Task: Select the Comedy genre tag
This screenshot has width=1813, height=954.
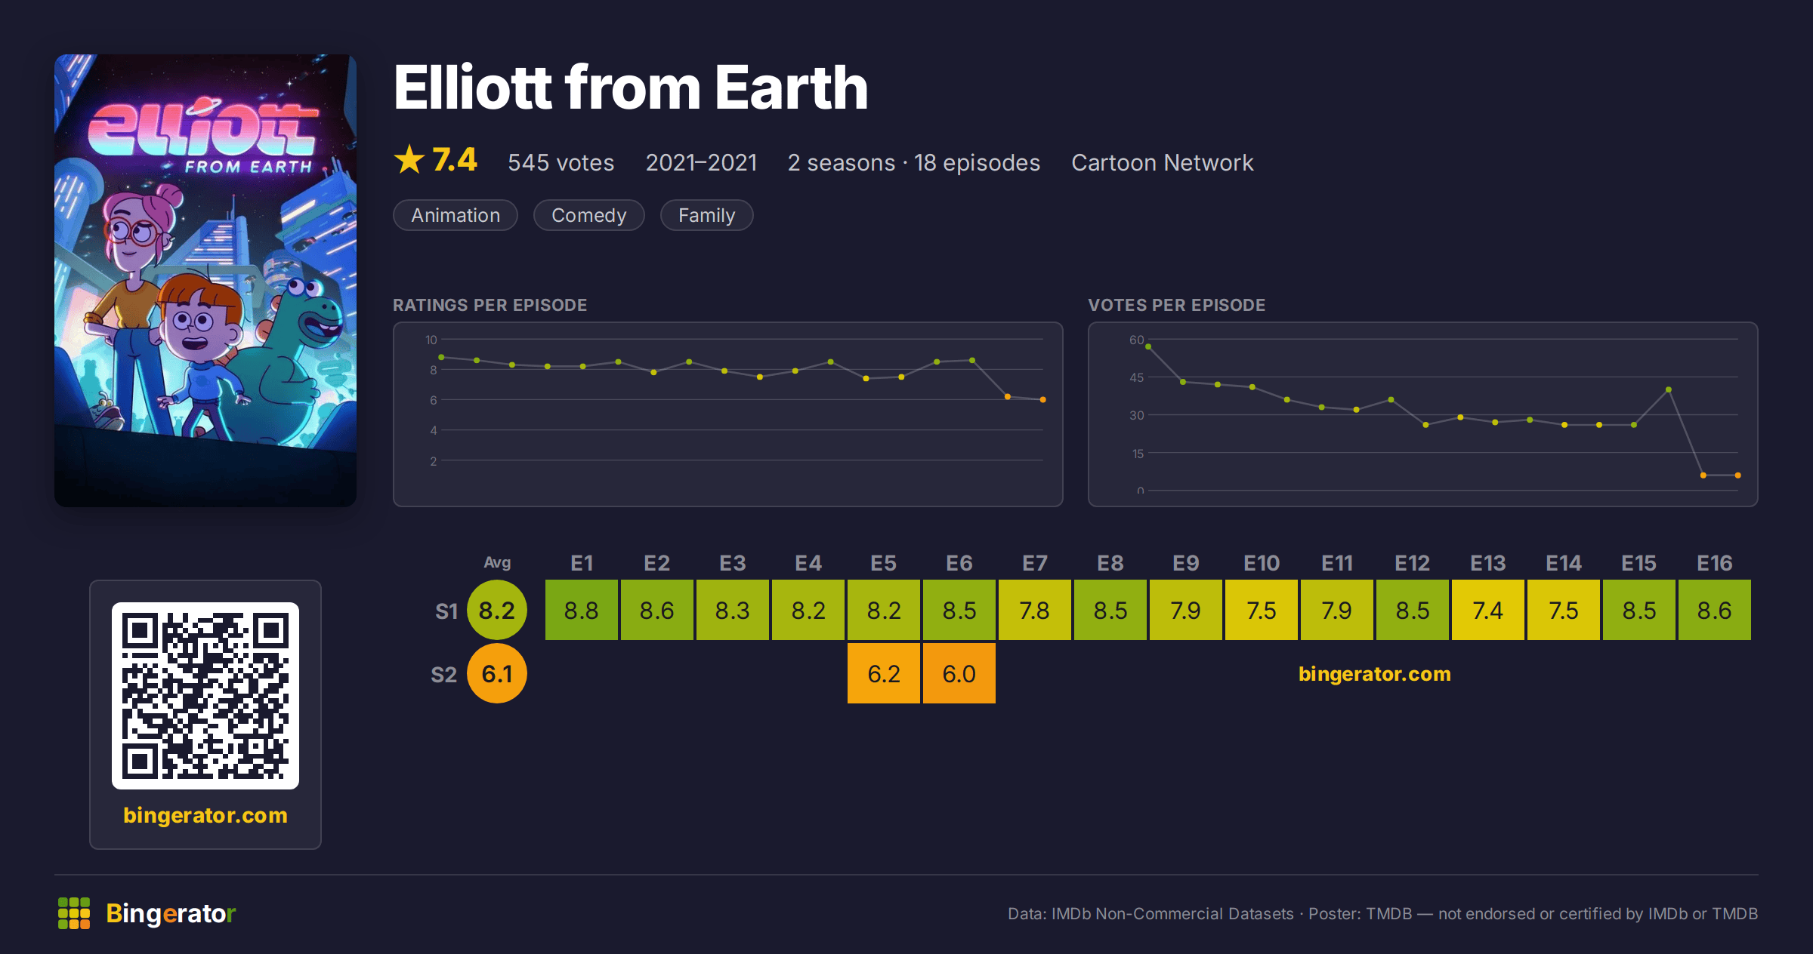Action: tap(589, 215)
